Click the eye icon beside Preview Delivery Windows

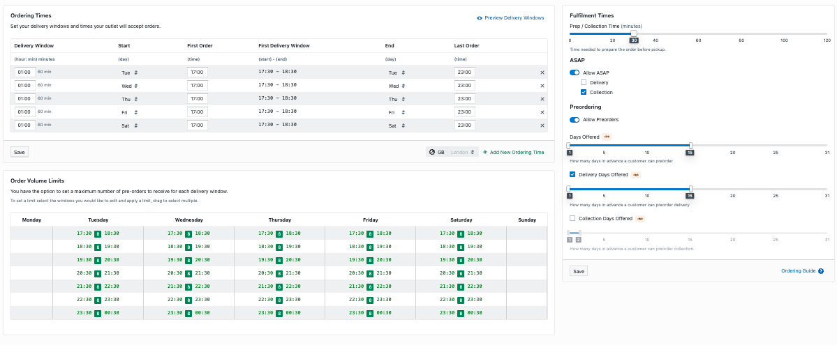(480, 18)
